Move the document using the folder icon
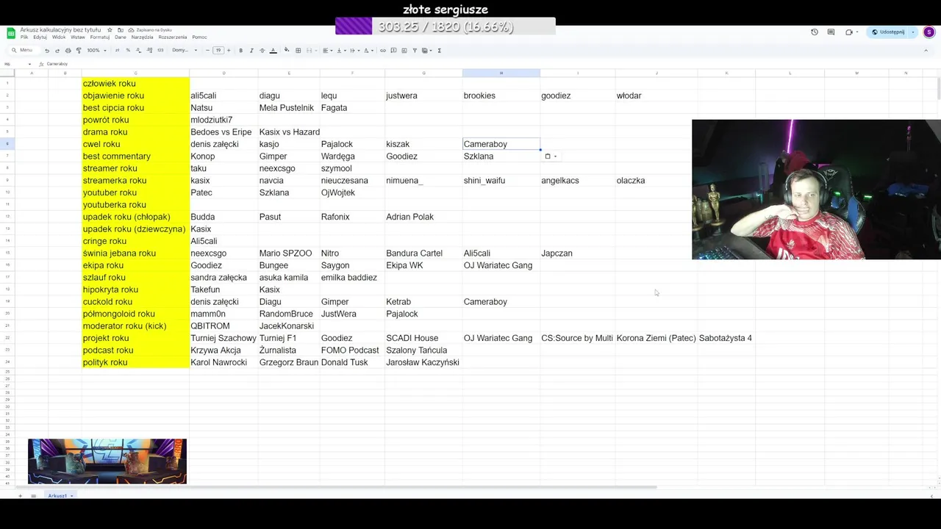Screen dimensions: 941x529 [121, 30]
